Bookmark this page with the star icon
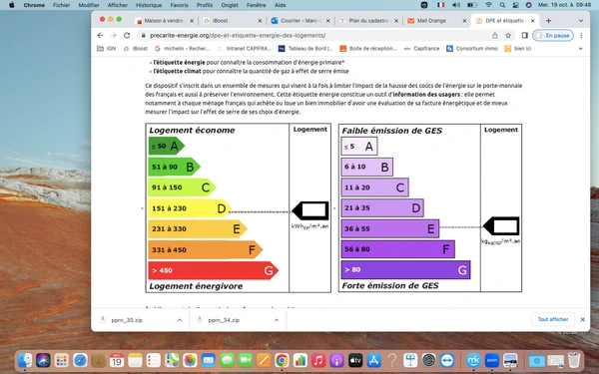Screen dimensions: 599x374 click(508, 36)
